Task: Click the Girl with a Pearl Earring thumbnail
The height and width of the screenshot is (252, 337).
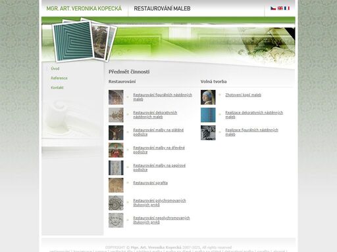Action: point(208,97)
